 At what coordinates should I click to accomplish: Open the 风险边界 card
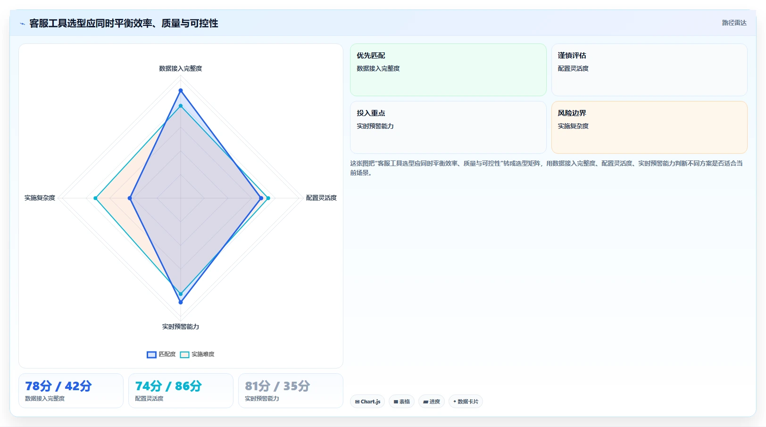click(x=649, y=127)
